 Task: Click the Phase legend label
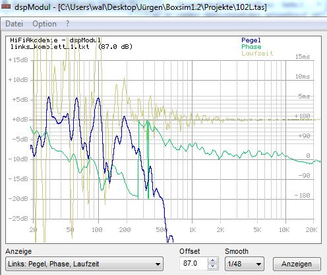251,47
